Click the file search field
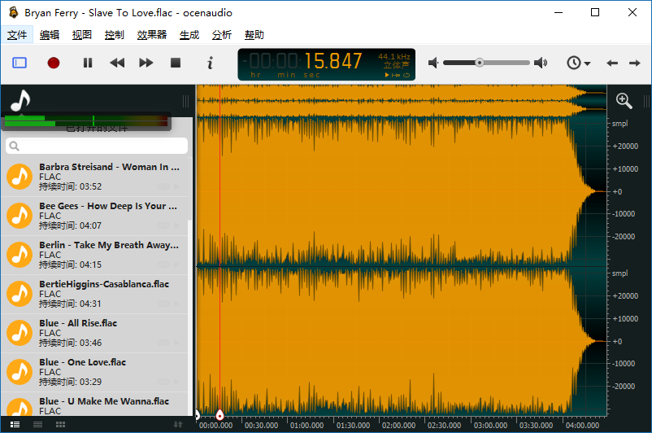The width and height of the screenshot is (652, 433). pos(97,146)
